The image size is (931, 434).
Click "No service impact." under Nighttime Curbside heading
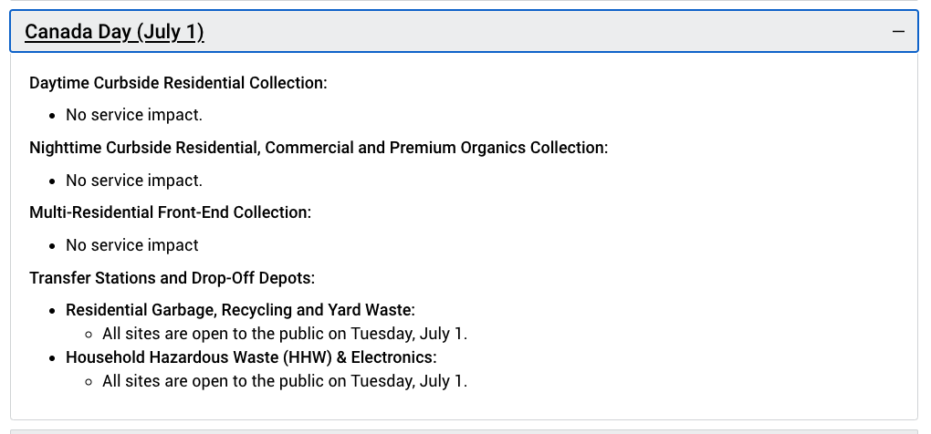[x=134, y=181]
